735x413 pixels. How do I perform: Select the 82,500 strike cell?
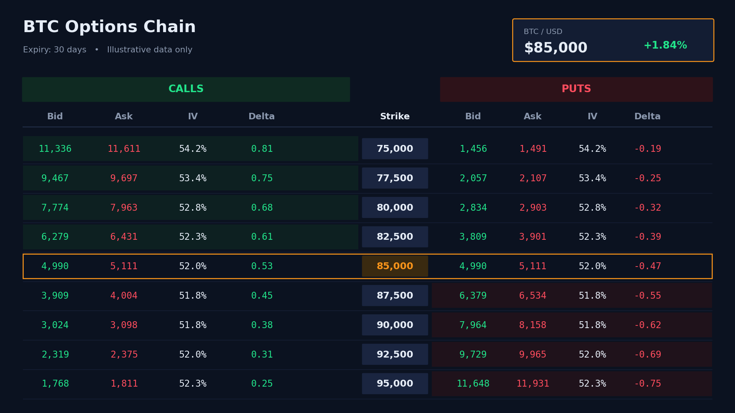coord(395,237)
